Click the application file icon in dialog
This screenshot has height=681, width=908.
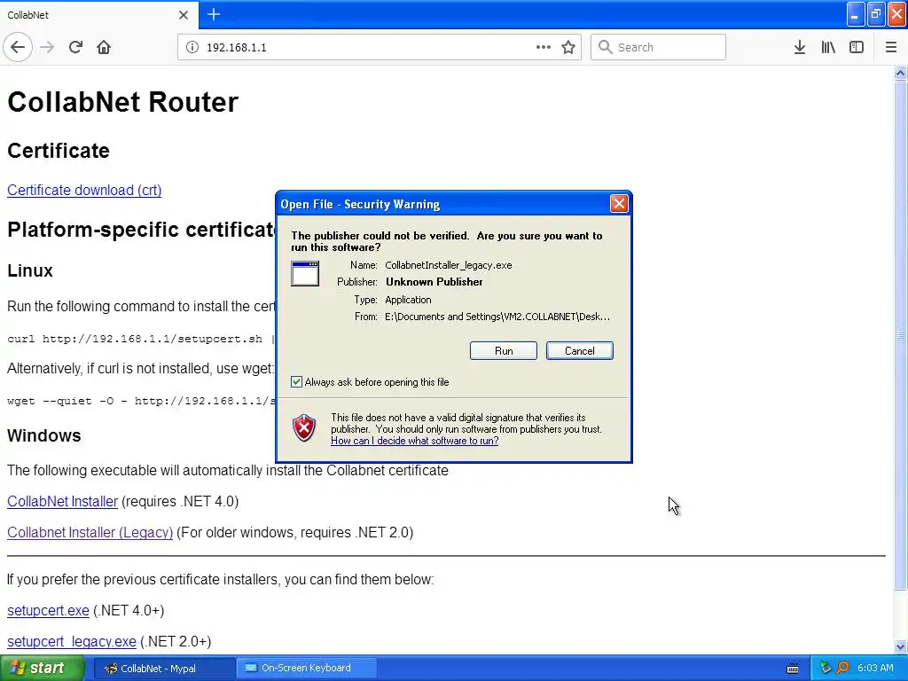(305, 273)
